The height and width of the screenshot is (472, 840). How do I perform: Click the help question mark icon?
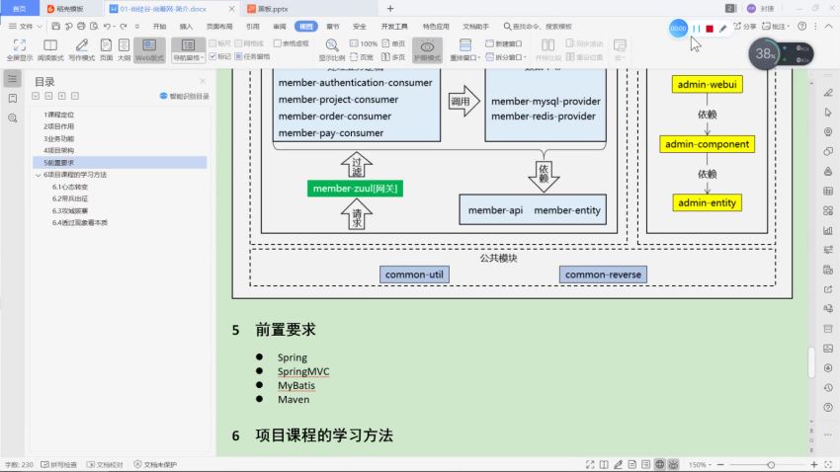(x=802, y=27)
